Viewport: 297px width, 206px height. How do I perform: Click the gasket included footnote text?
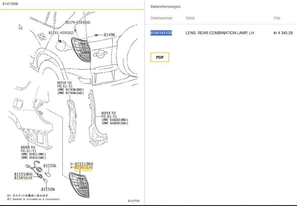(x=34, y=199)
